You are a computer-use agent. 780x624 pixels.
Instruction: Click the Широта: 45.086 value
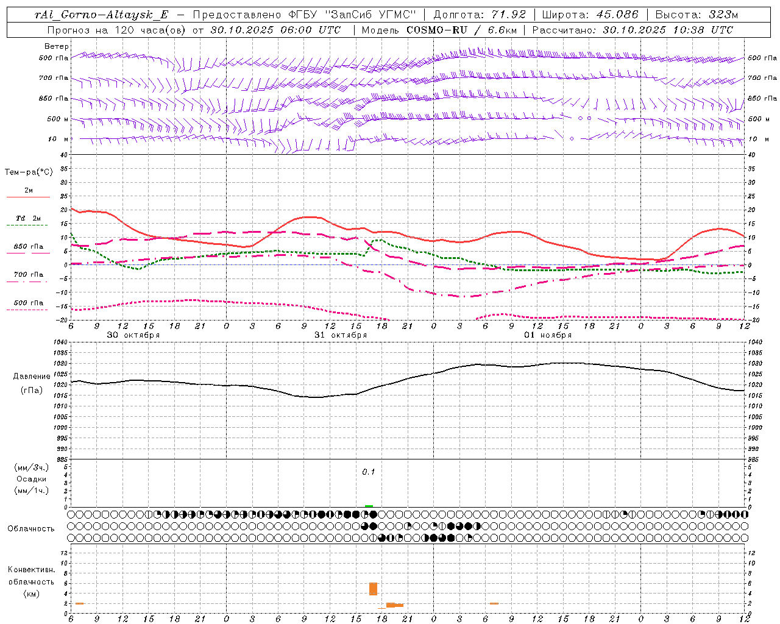pos(590,15)
